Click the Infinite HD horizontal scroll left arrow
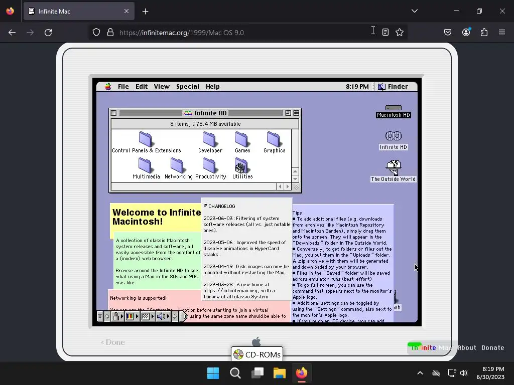The image size is (514, 385). point(280,186)
